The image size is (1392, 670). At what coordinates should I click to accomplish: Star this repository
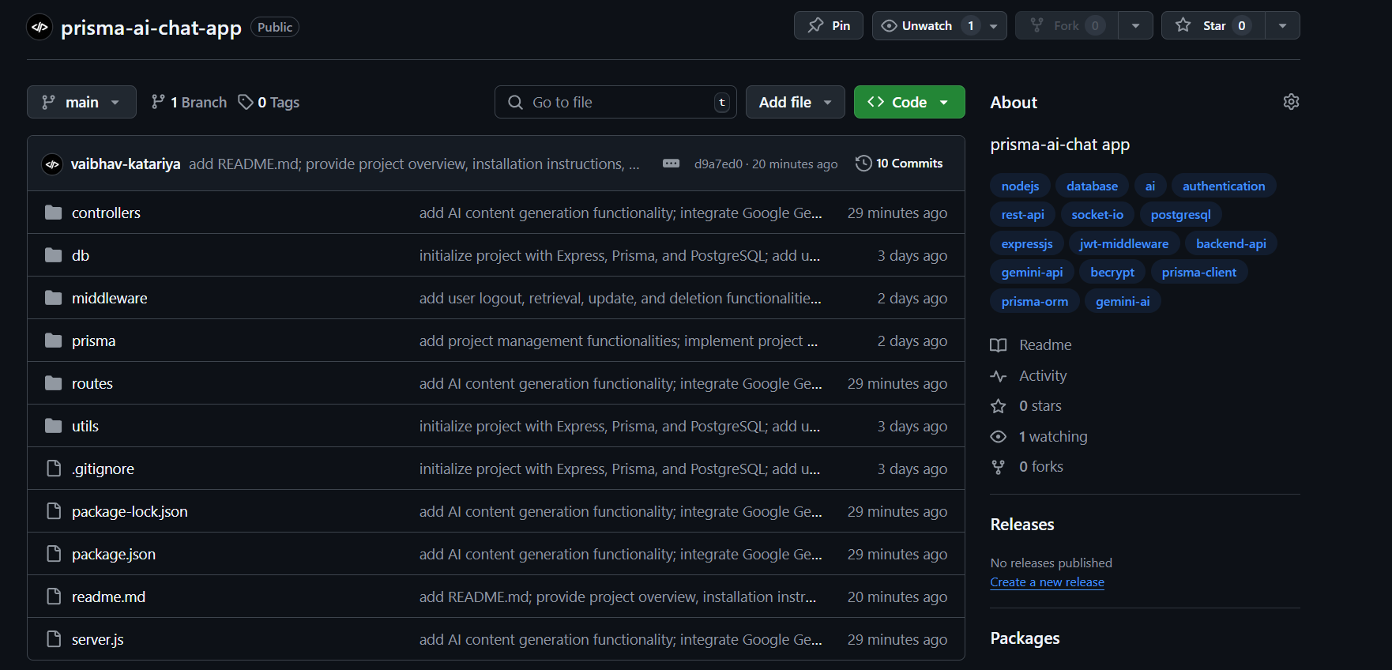(1213, 25)
